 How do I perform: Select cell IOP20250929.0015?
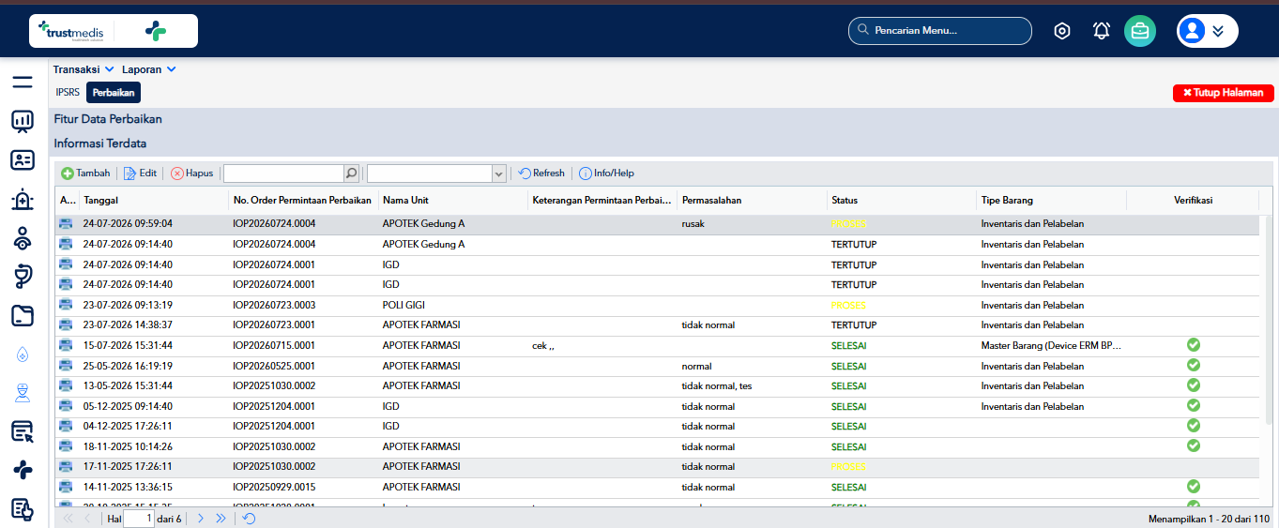click(x=274, y=487)
